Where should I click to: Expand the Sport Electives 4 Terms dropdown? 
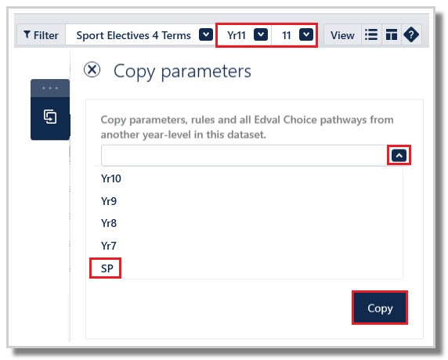(206, 35)
